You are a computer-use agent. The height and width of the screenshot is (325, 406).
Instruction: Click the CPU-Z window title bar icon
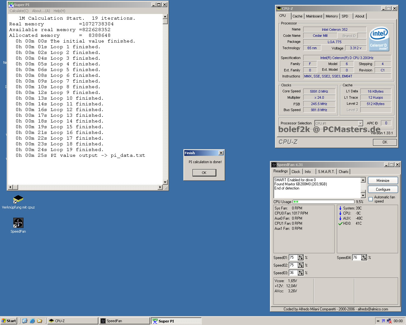tap(279, 9)
